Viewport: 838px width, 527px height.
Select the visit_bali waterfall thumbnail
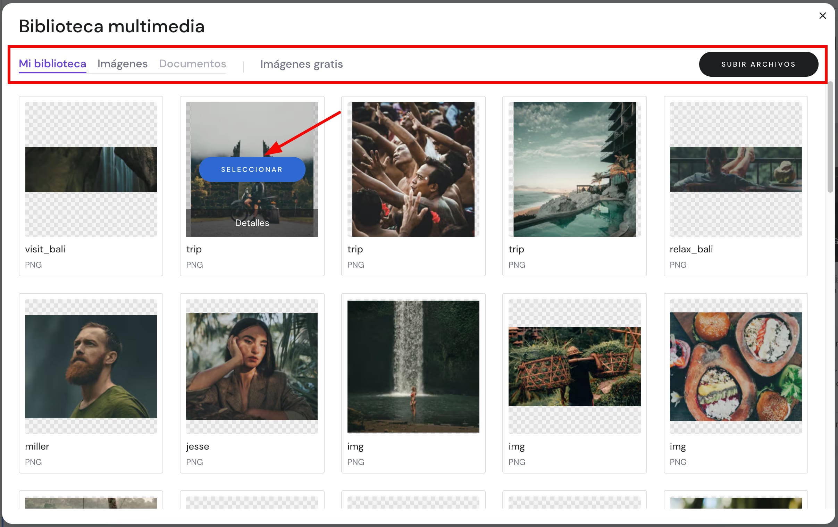(91, 169)
